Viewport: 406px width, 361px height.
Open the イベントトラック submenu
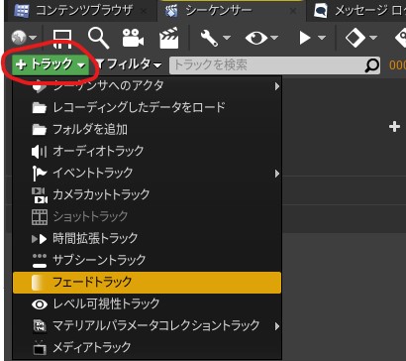[147, 173]
